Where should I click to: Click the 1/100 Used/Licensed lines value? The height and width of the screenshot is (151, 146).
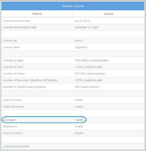89,67
